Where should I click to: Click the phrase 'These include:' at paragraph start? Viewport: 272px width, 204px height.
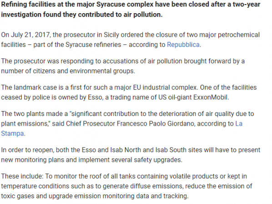point(22,176)
